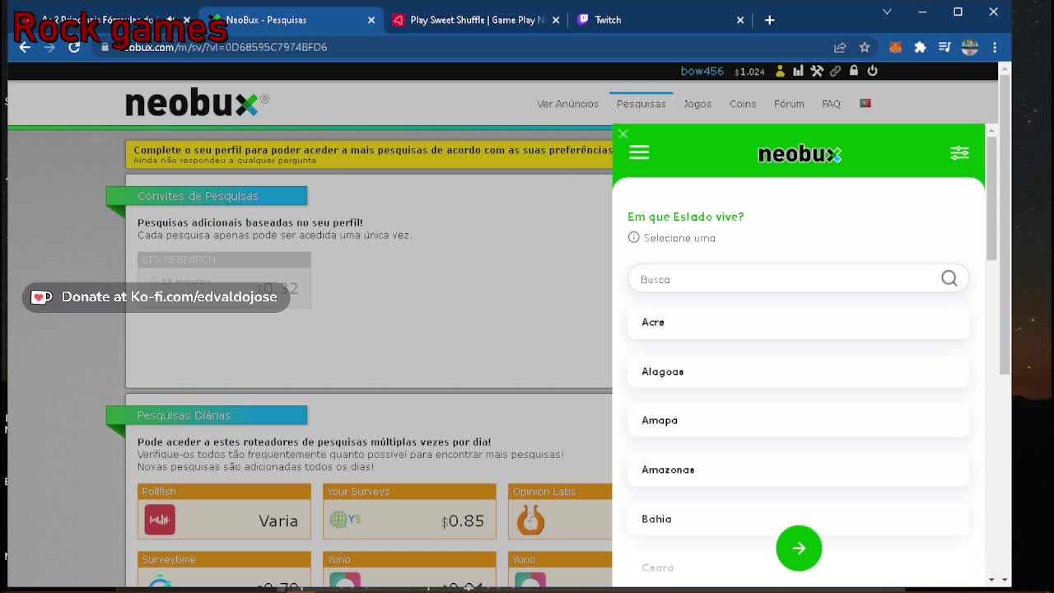
Task: Open the Opinion Labs router card
Action: (560, 511)
